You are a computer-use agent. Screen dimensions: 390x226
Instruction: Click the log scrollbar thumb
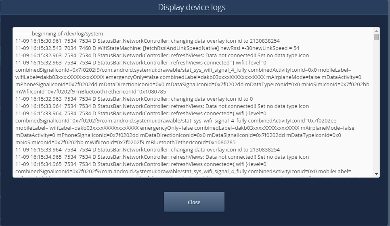376,37
